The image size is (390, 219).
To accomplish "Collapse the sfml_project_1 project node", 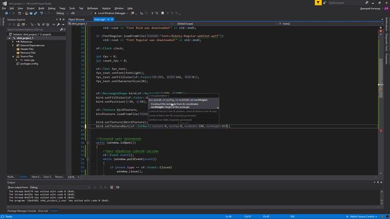I will (x=10, y=38).
